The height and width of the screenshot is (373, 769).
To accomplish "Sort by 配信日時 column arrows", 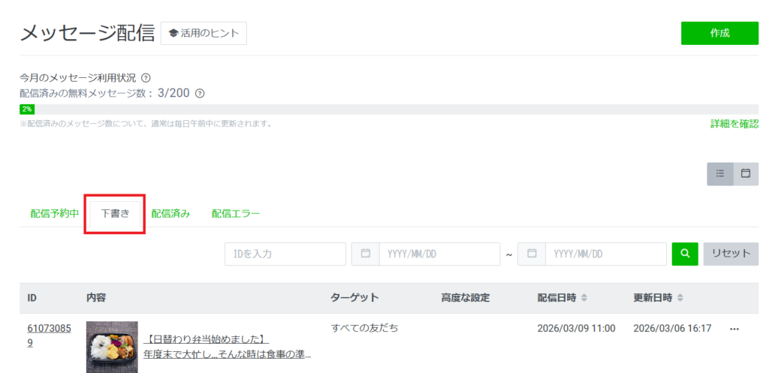I will pyautogui.click(x=584, y=298).
